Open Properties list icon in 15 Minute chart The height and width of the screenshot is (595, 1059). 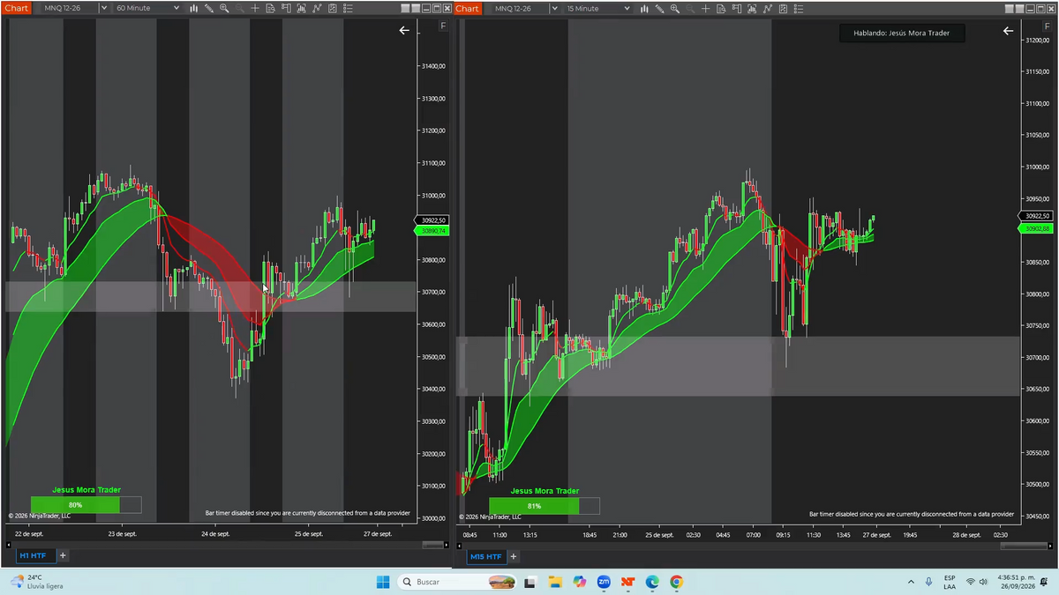799,8
